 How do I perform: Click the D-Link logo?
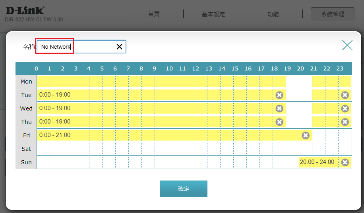coord(25,11)
